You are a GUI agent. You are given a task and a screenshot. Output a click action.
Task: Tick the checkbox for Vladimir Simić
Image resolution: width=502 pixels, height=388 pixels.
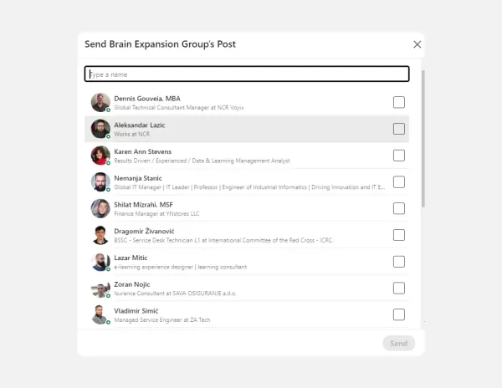pyautogui.click(x=399, y=314)
